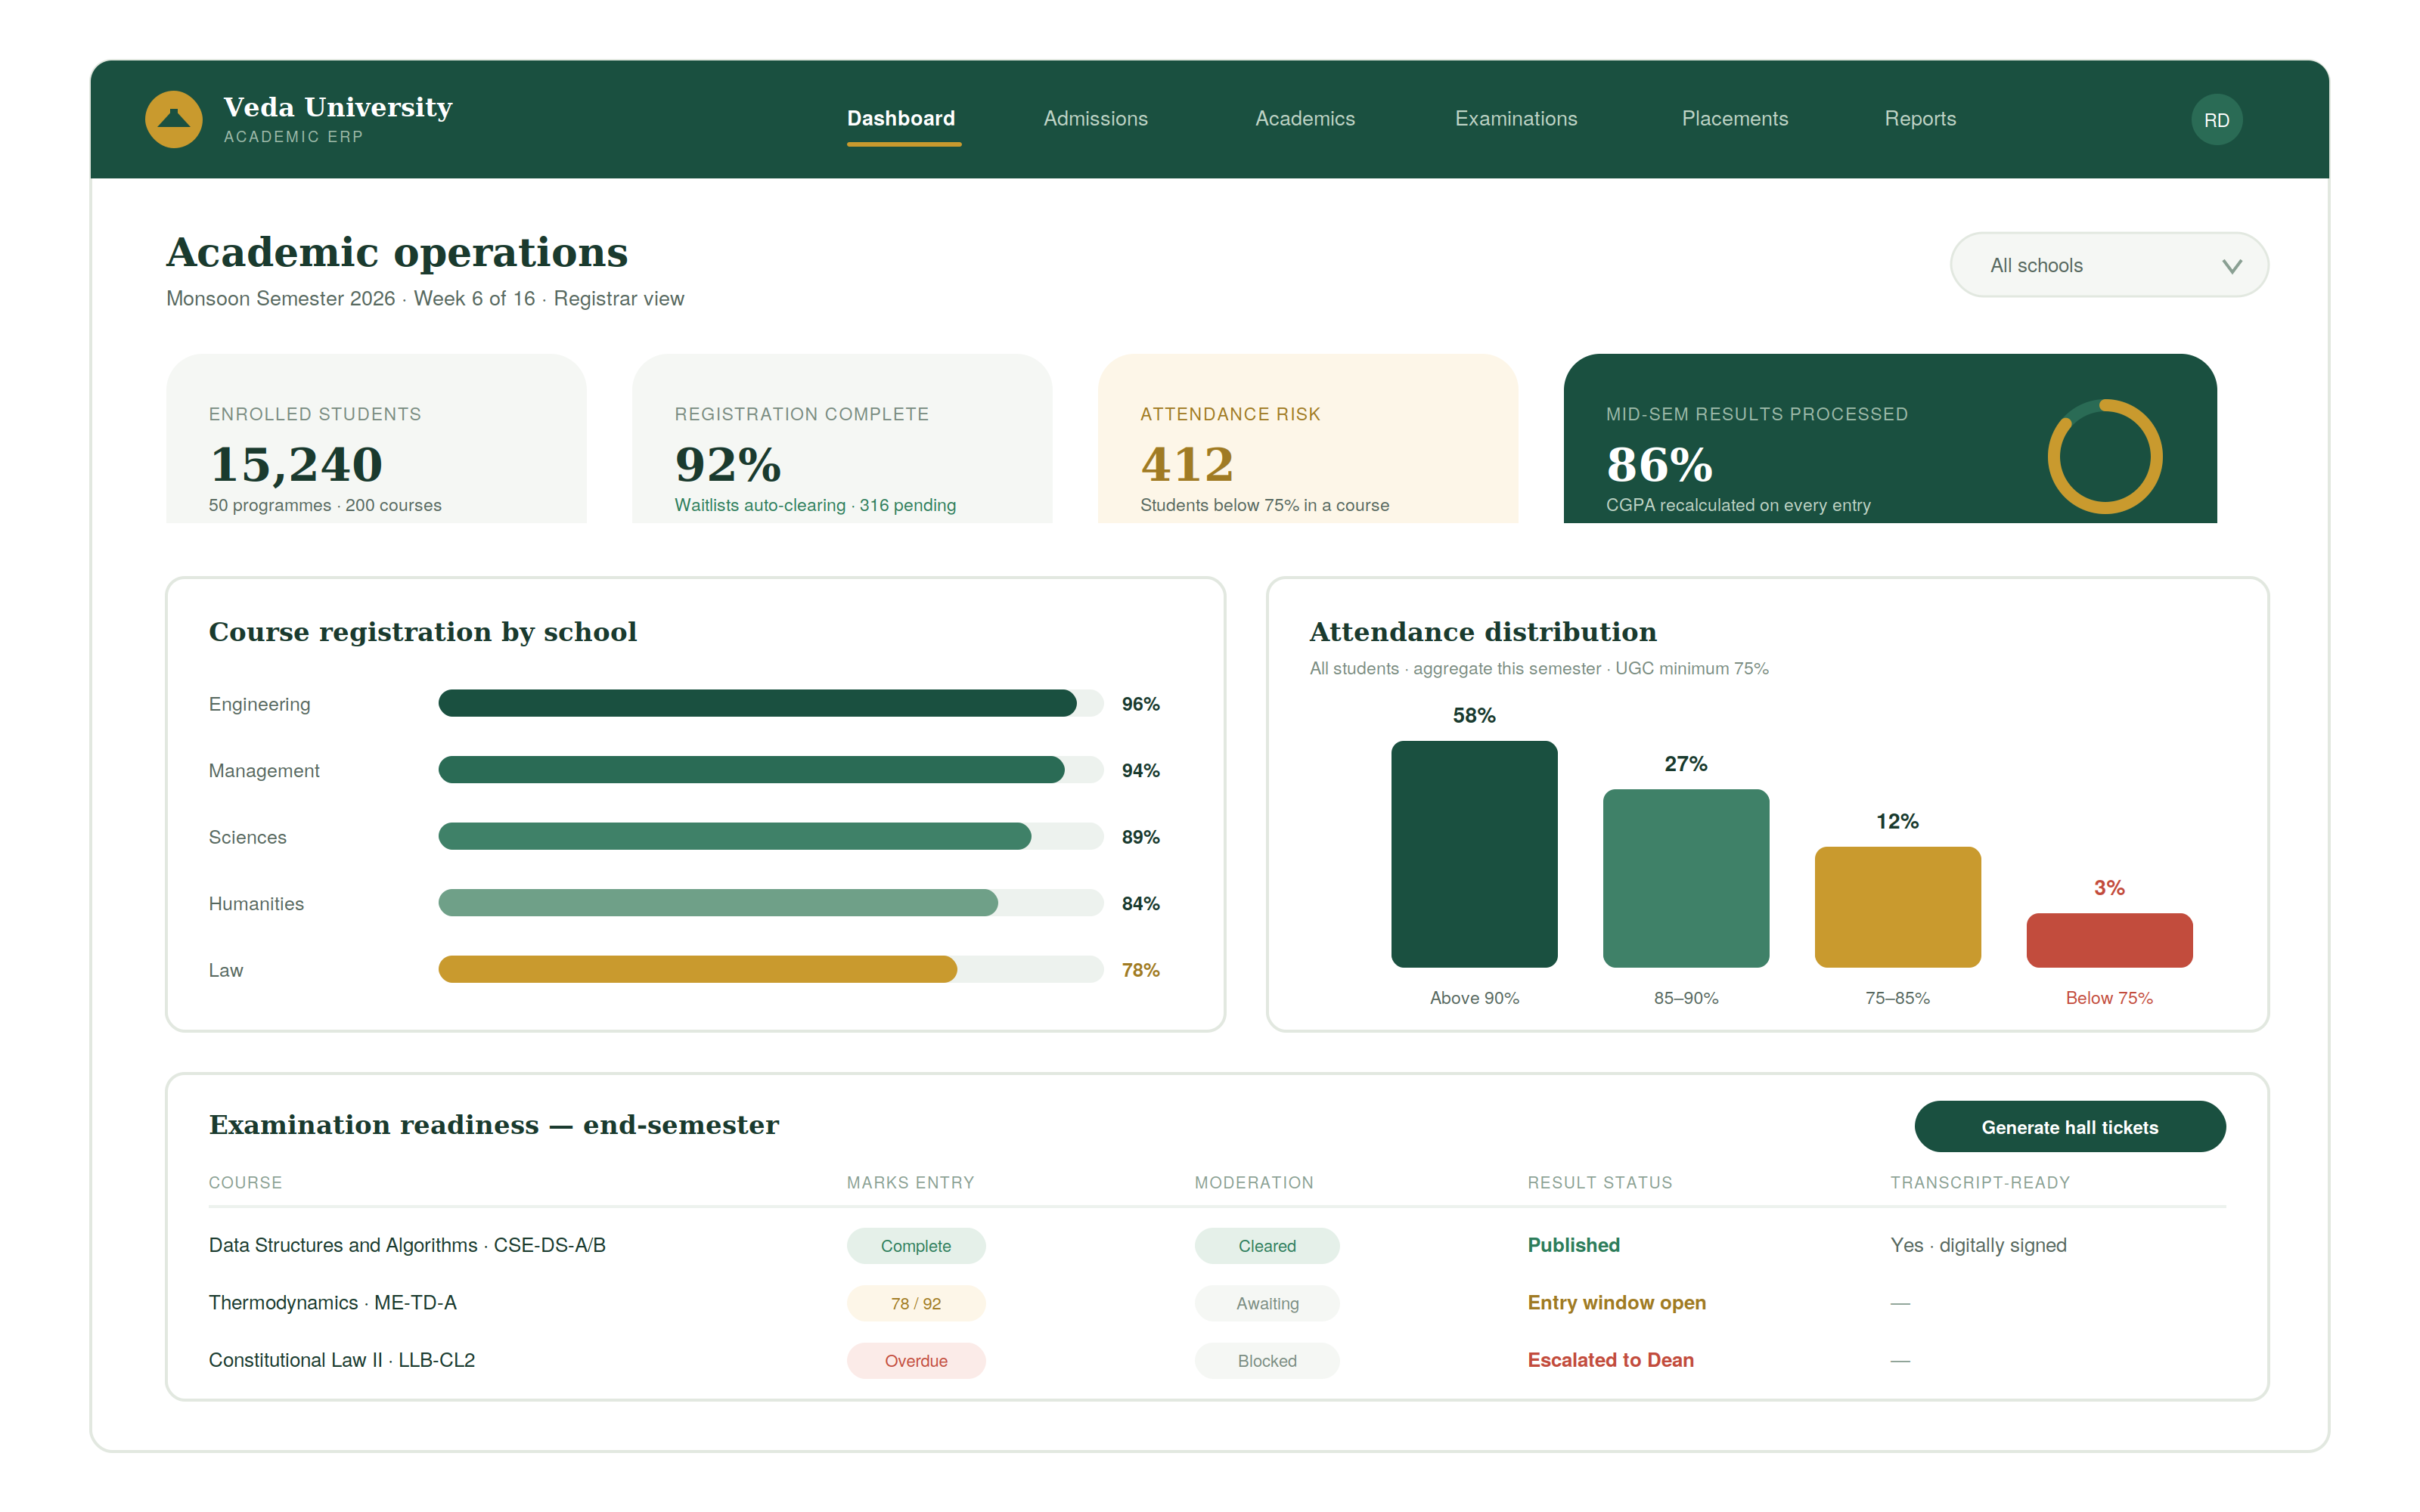Click the 85–90% attendance bar
The image size is (2420, 1512).
pyautogui.click(x=1685, y=878)
